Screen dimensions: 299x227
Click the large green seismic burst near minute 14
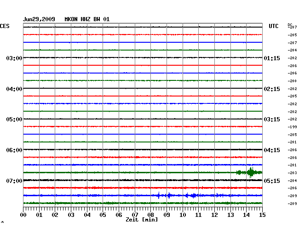[x=251, y=172]
